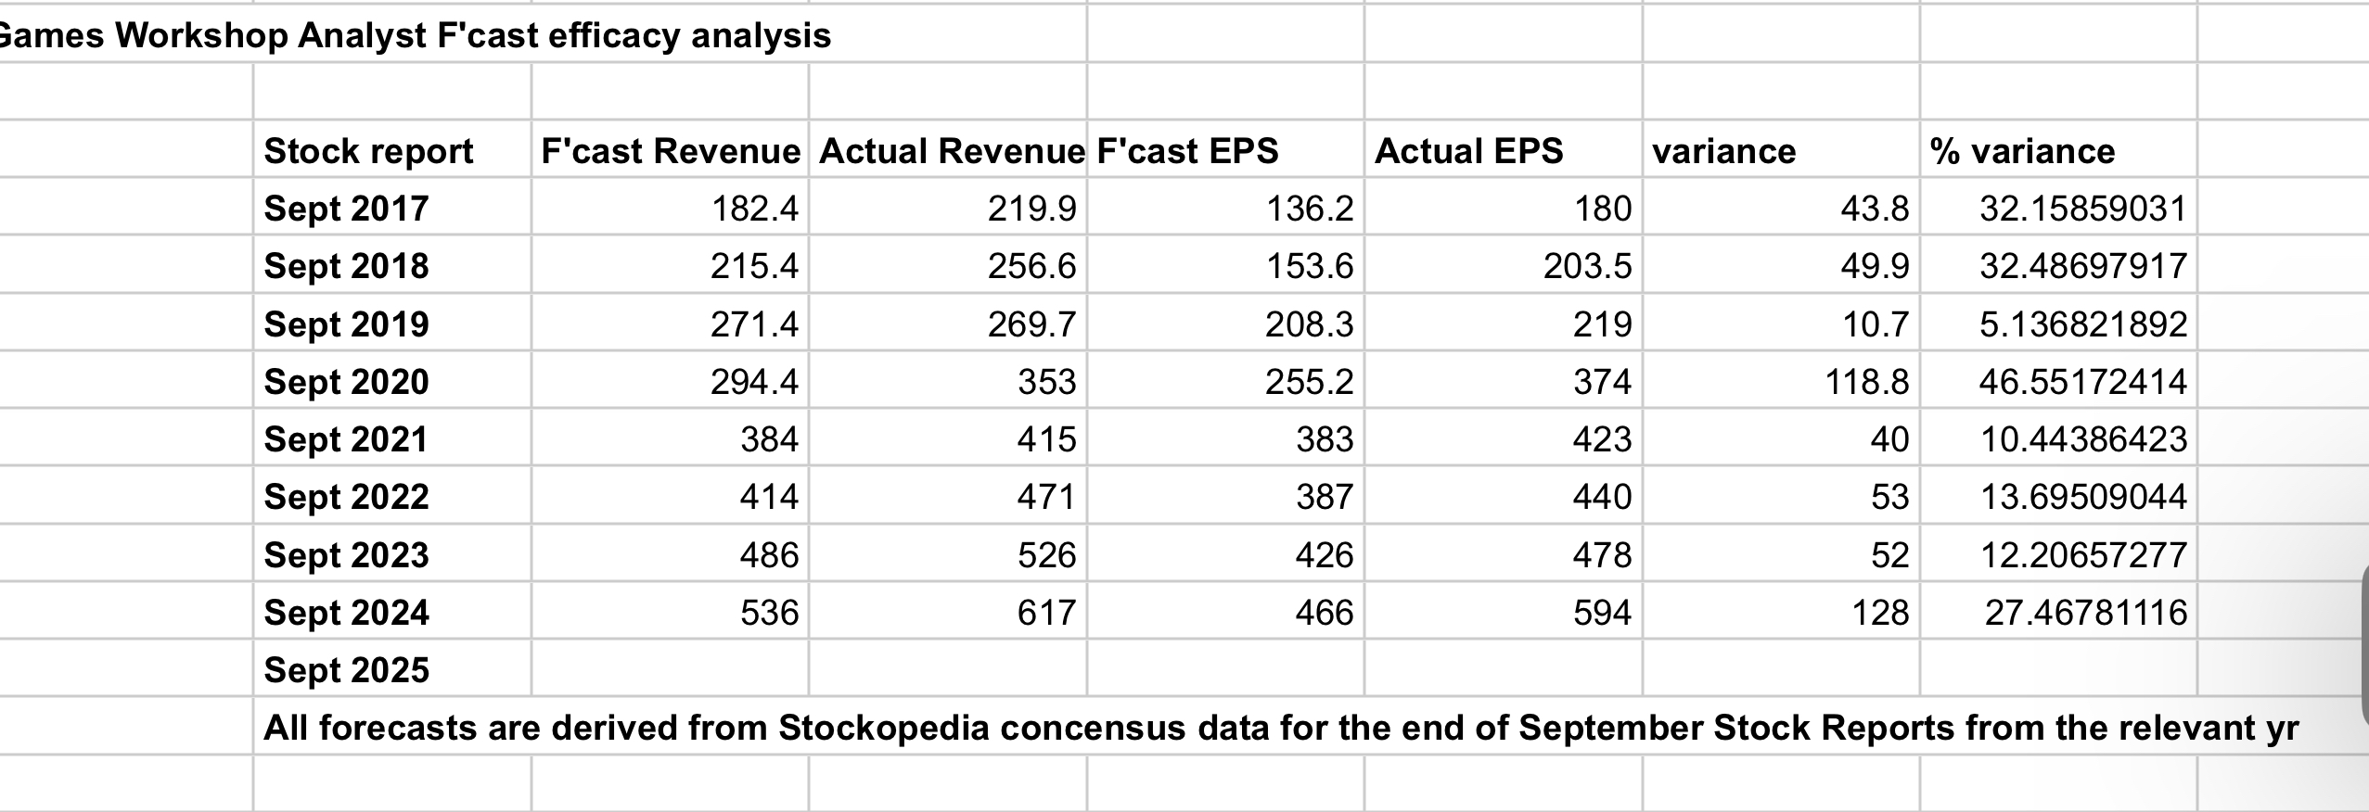Select the "Stock report" header cell
The height and width of the screenshot is (812, 2369).
[369, 150]
